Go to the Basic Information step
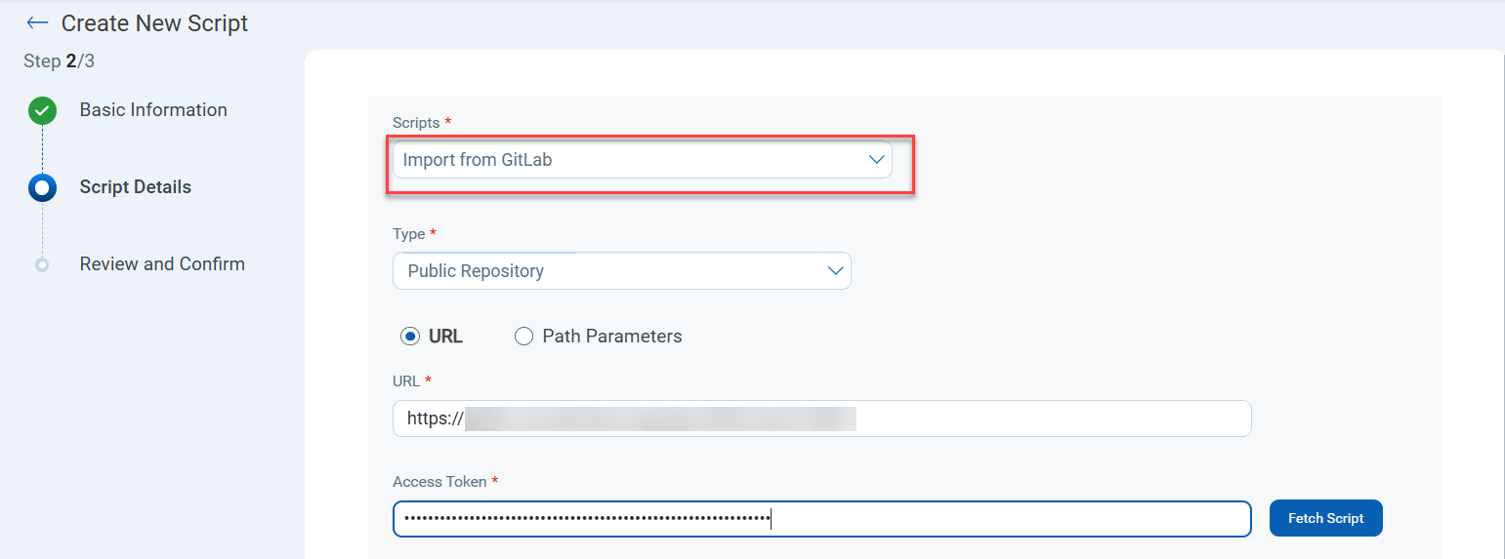This screenshot has height=559, width=1505. tap(153, 110)
